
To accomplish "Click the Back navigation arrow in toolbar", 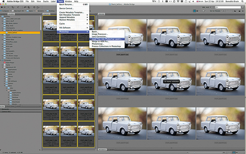I will tap(2, 7).
